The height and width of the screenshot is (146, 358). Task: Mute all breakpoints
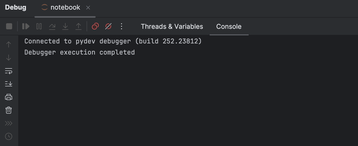[x=108, y=26]
